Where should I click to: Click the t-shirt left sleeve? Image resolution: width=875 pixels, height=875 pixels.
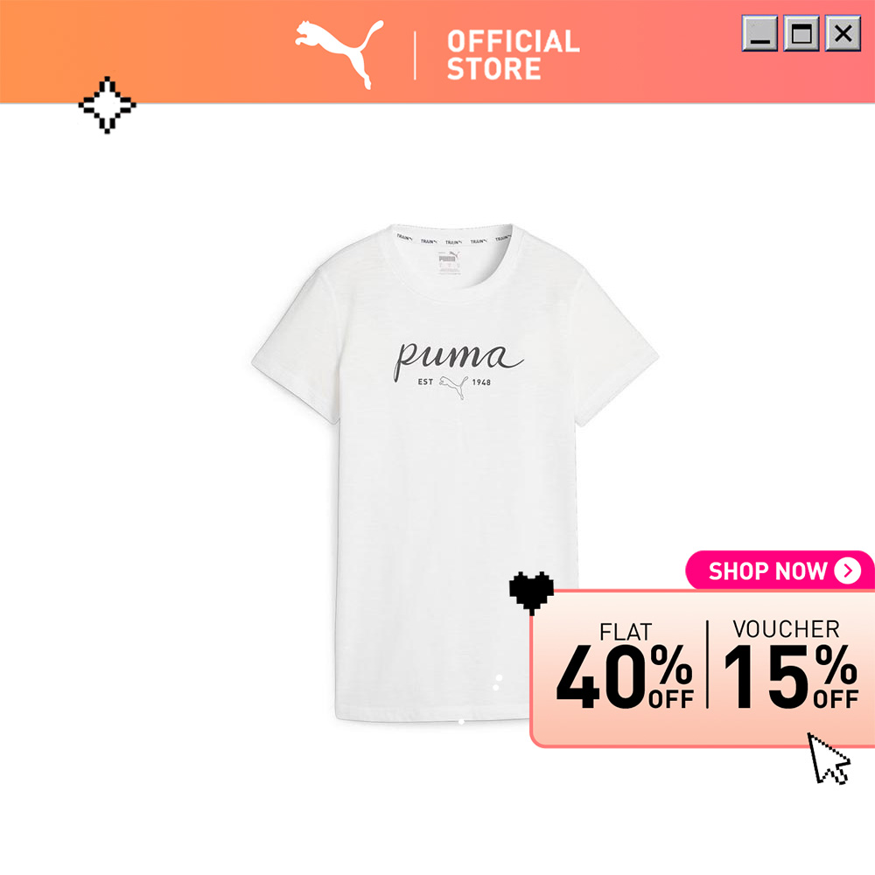[296, 341]
